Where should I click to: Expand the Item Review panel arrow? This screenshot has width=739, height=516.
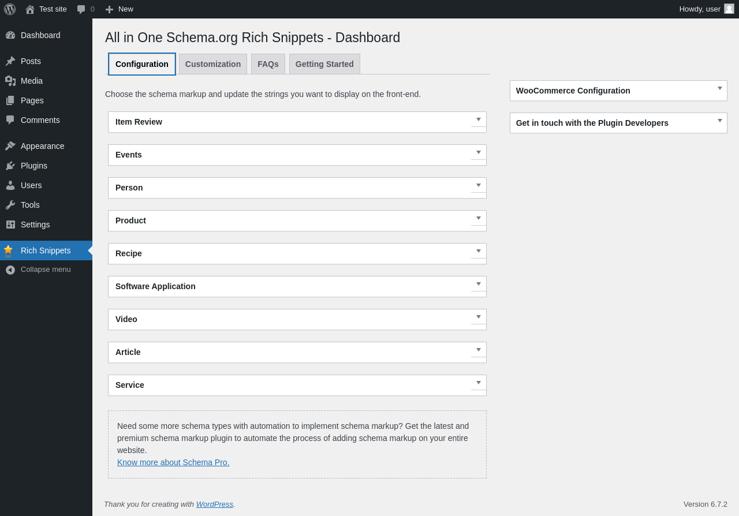479,119
